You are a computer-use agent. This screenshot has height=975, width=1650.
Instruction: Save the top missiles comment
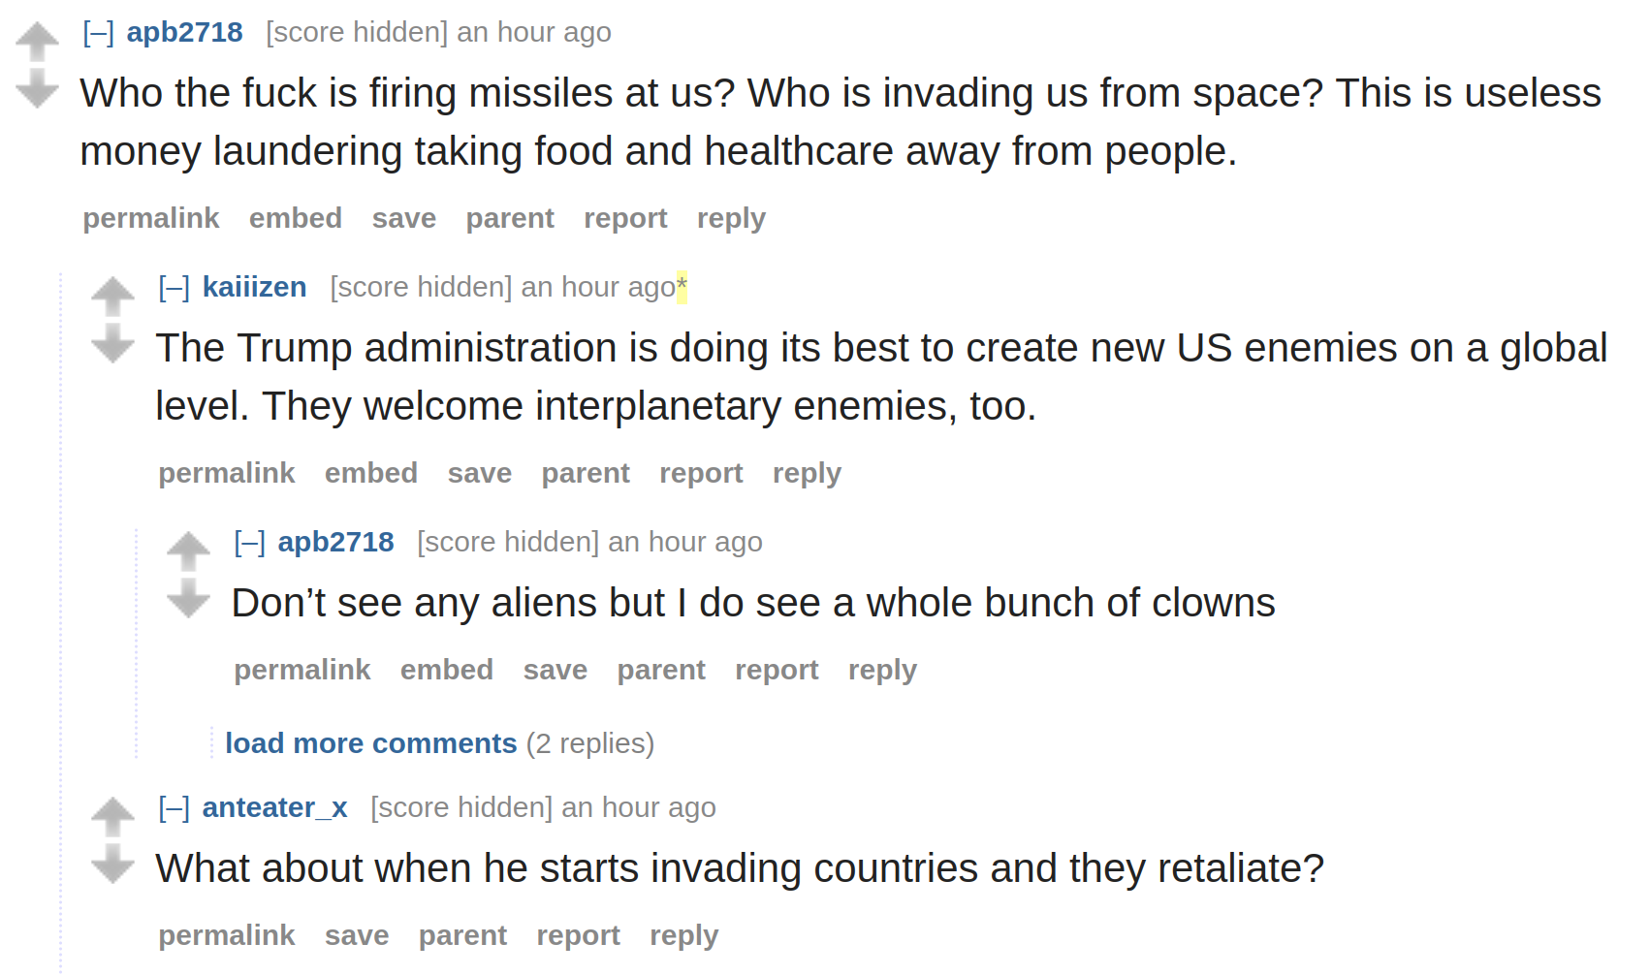point(404,218)
